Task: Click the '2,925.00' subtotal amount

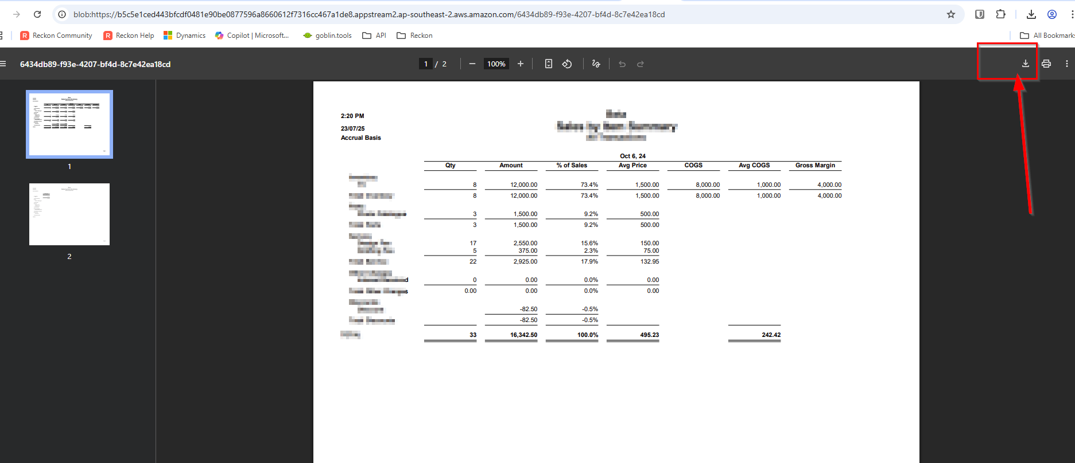Action: pyautogui.click(x=526, y=261)
